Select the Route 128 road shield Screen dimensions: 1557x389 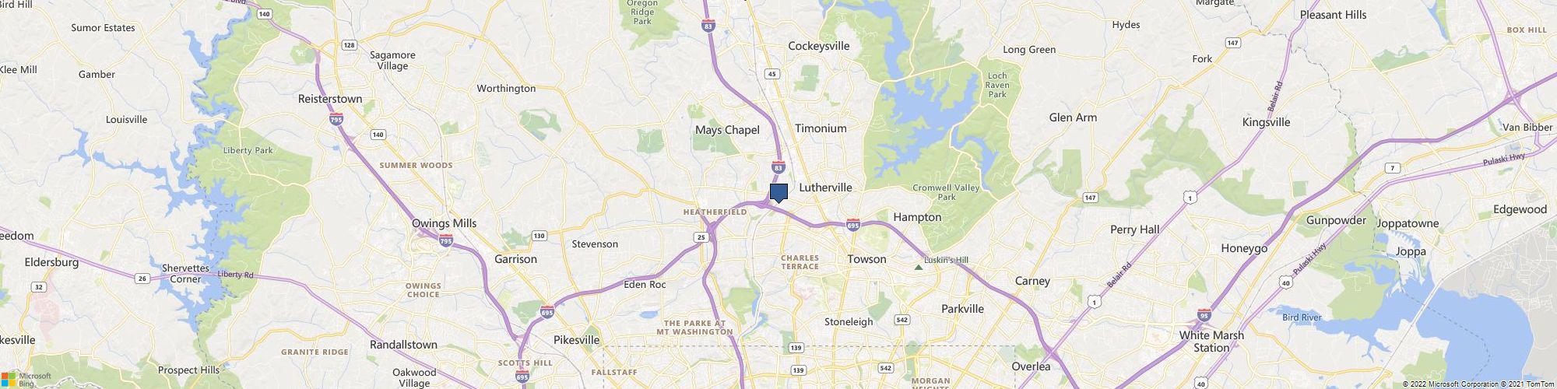tap(350, 45)
